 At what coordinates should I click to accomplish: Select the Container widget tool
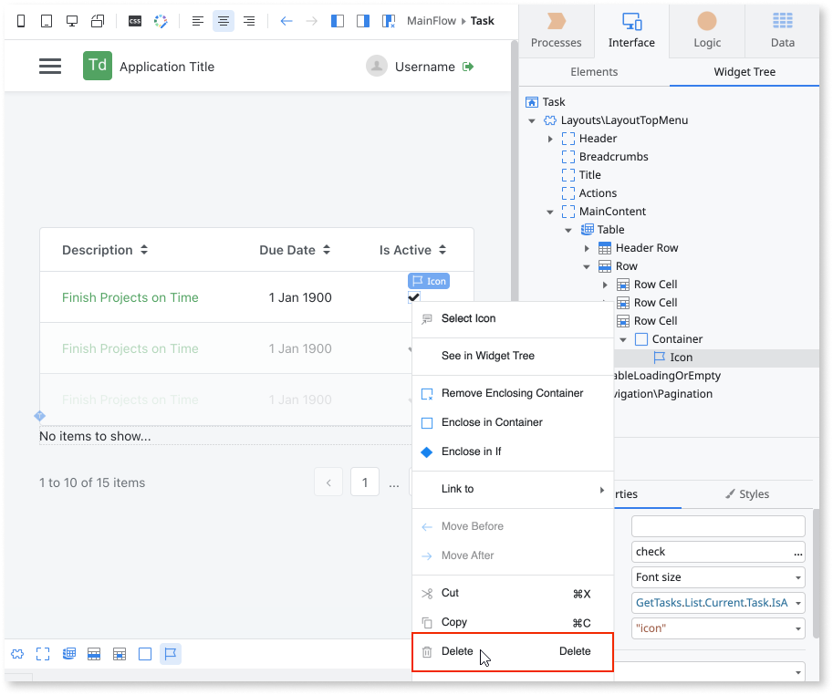144,653
